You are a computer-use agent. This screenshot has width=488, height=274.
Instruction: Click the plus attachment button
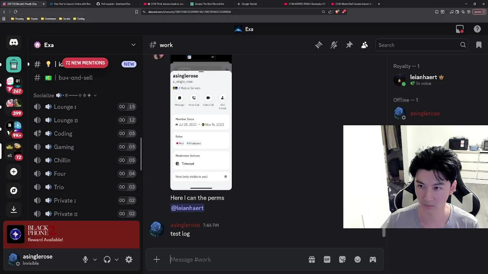click(157, 260)
